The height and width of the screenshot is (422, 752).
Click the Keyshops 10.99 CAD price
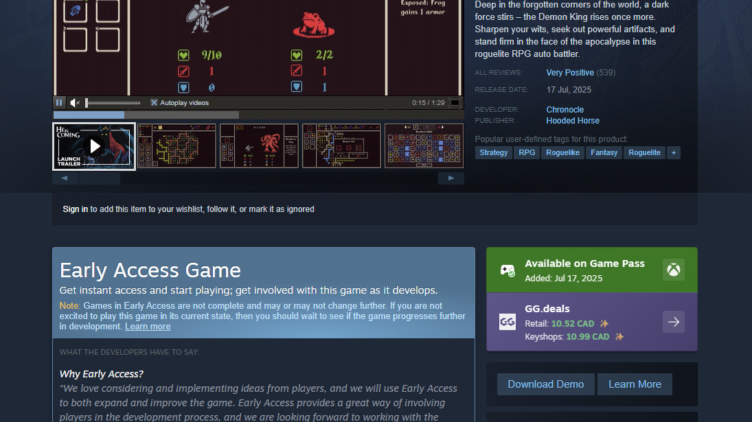click(x=587, y=337)
